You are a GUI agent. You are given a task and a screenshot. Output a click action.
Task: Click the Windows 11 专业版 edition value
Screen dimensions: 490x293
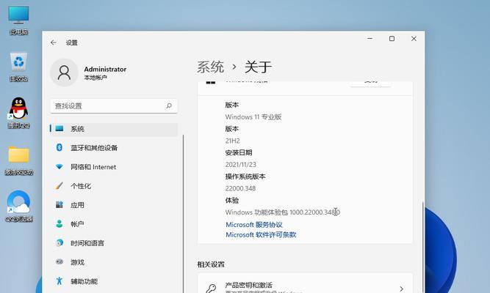pyautogui.click(x=253, y=117)
